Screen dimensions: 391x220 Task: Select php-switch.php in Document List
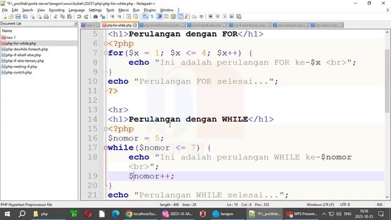(x=19, y=72)
